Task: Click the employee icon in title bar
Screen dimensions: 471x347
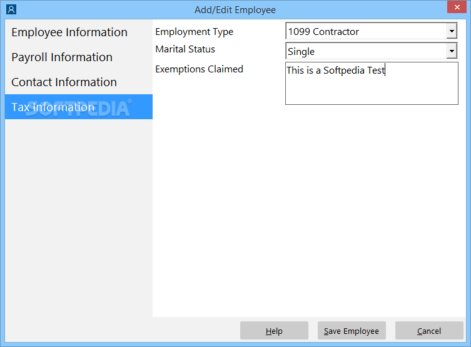Action: (x=11, y=9)
